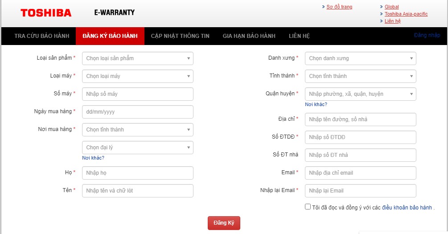Focus the Số máy input field
Image resolution: width=448 pixels, height=234 pixels.
point(137,94)
